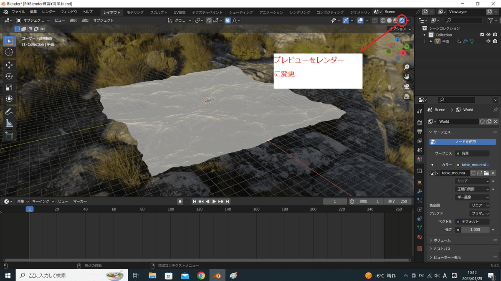Open the Modifiers wrench properties tab
This screenshot has height=281, width=501.
pyautogui.click(x=420, y=191)
